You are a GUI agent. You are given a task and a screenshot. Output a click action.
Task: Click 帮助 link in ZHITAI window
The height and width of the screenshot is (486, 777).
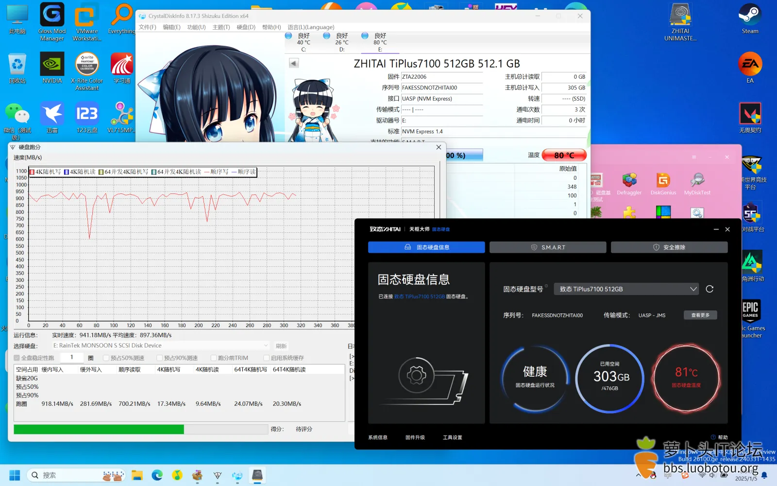click(720, 437)
